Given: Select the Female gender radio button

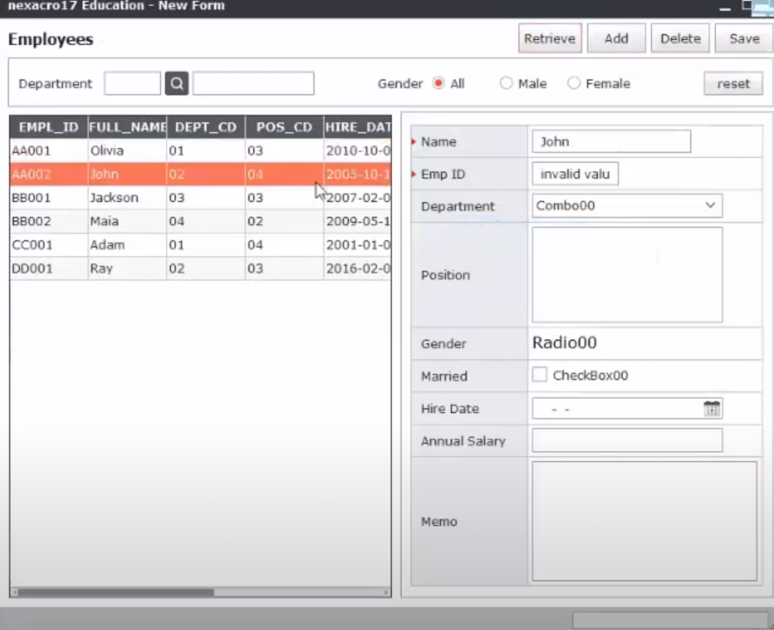Looking at the screenshot, I should click(574, 83).
